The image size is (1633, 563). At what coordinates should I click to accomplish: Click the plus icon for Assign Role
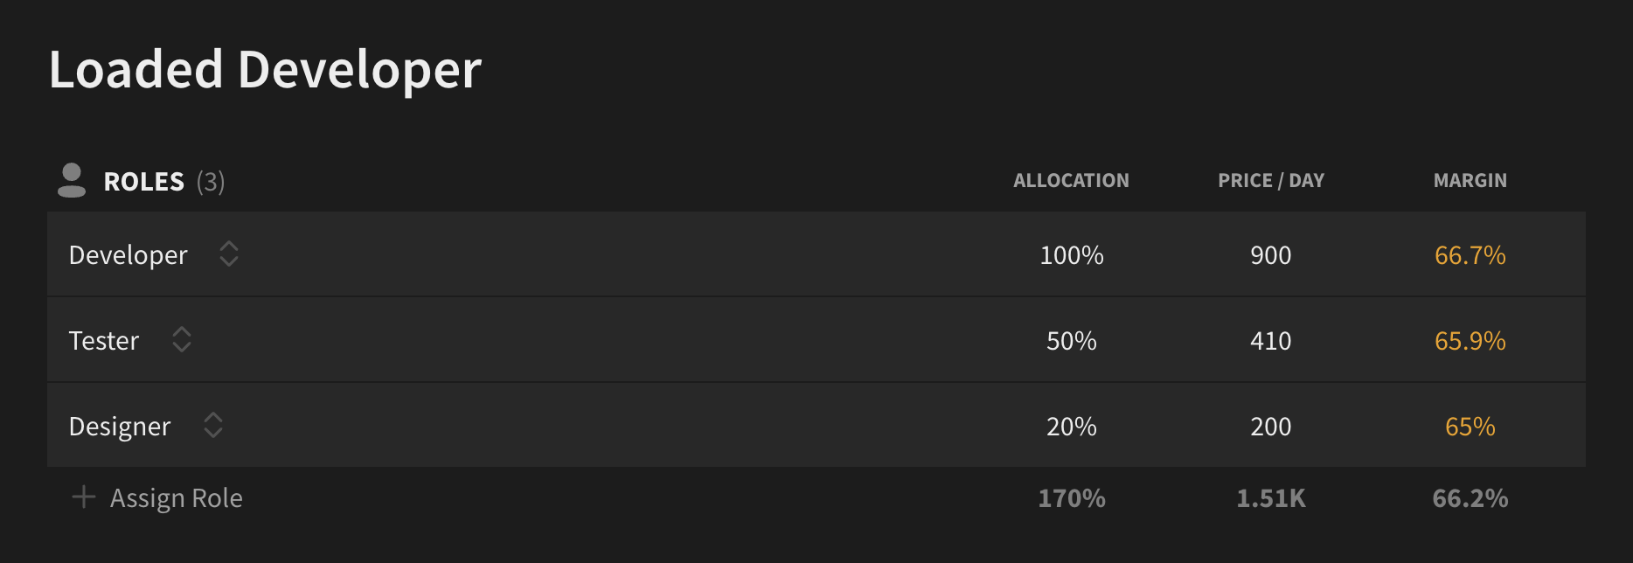pyautogui.click(x=84, y=497)
